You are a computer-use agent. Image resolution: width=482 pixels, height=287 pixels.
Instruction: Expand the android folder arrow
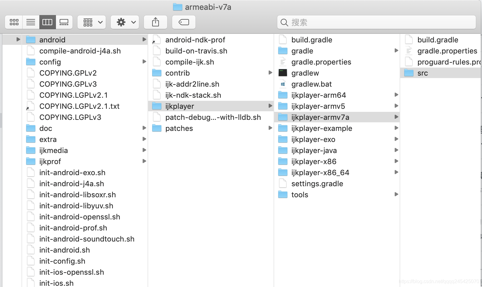click(144, 39)
